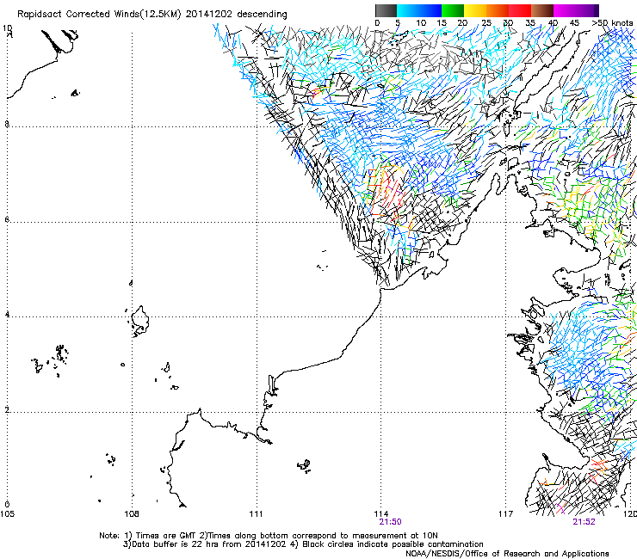The image size is (637, 559).
Task: Click the "35" label under the color legend
Action: pyautogui.click(x=530, y=23)
